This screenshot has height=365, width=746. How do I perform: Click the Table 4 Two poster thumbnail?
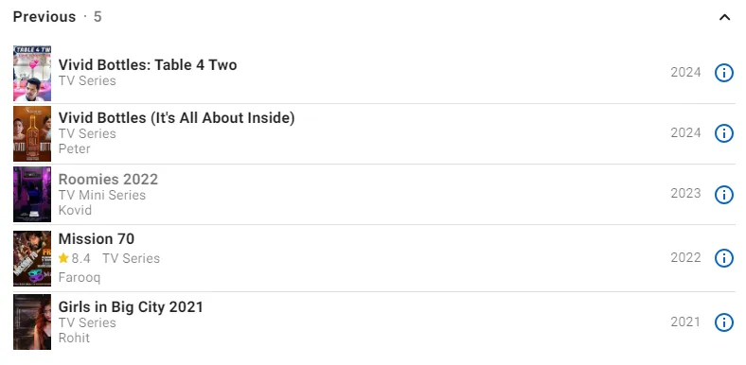(32, 73)
